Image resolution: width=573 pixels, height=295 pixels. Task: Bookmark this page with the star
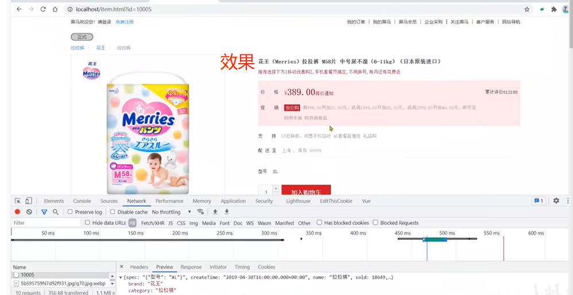point(527,9)
